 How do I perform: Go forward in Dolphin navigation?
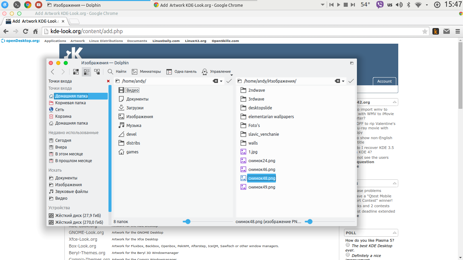point(63,72)
